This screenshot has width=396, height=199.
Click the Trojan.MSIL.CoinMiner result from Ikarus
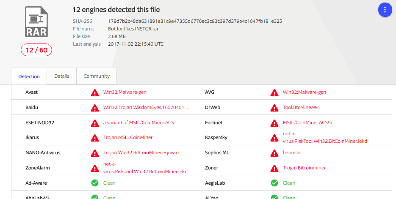pos(128,137)
